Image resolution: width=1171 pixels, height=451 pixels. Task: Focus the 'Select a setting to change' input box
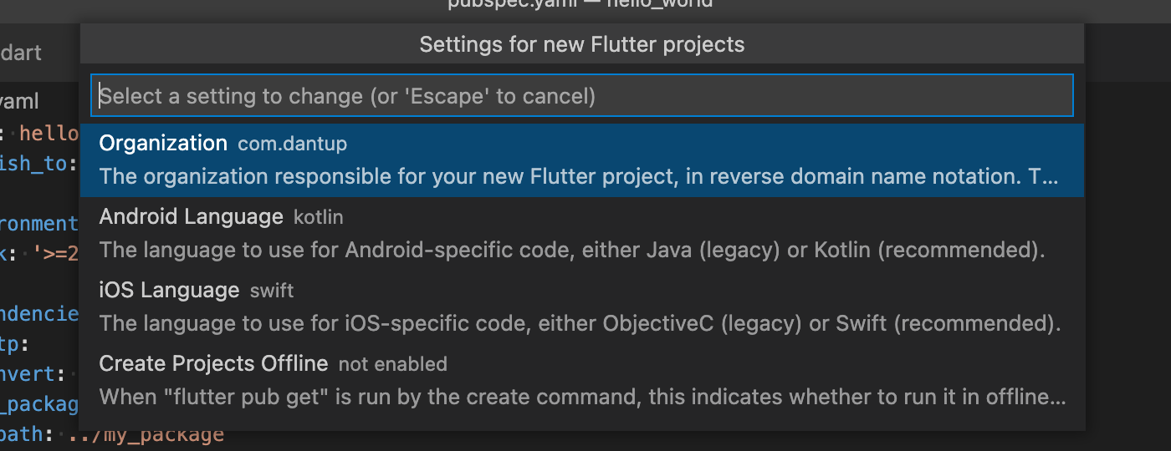581,96
